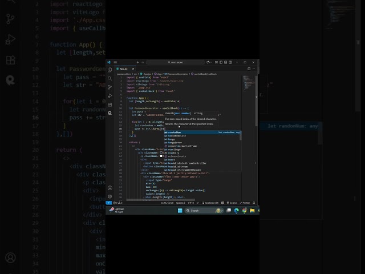This screenshot has width=365, height=274.
Task: Click the suggestion list scrollbar
Action: pyautogui.click(x=241, y=136)
